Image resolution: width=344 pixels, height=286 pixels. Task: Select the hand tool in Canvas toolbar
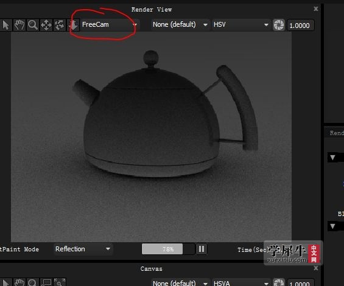pyautogui.click(x=19, y=282)
